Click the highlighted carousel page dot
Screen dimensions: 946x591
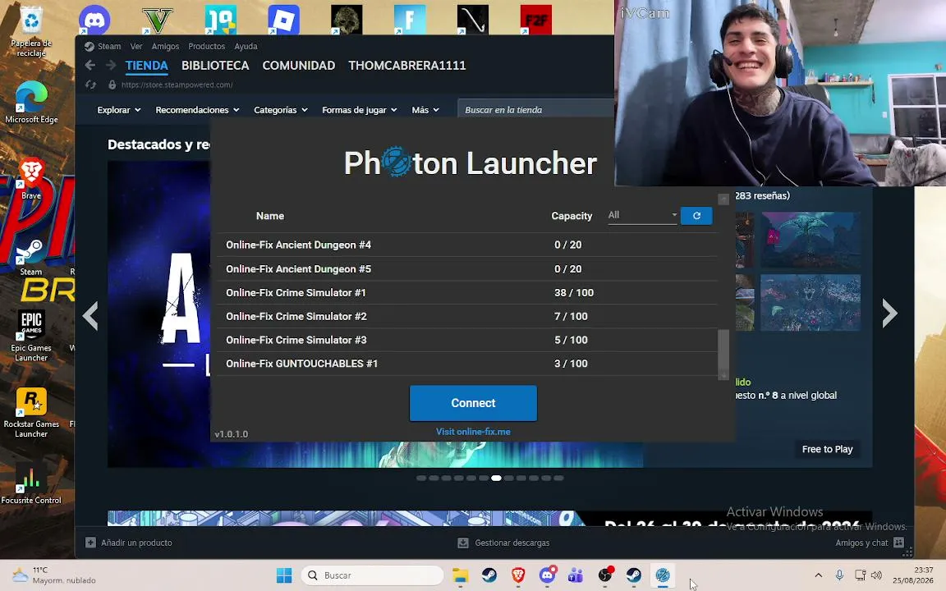(496, 479)
